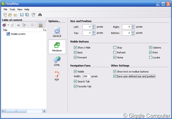Click the Right position input field

click(x=127, y=27)
